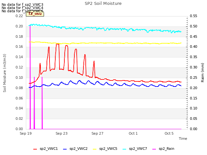Screen dimensions: 207x155
Task: Click the magenta sp2_Rain legend swatch
Action: [154, 149]
